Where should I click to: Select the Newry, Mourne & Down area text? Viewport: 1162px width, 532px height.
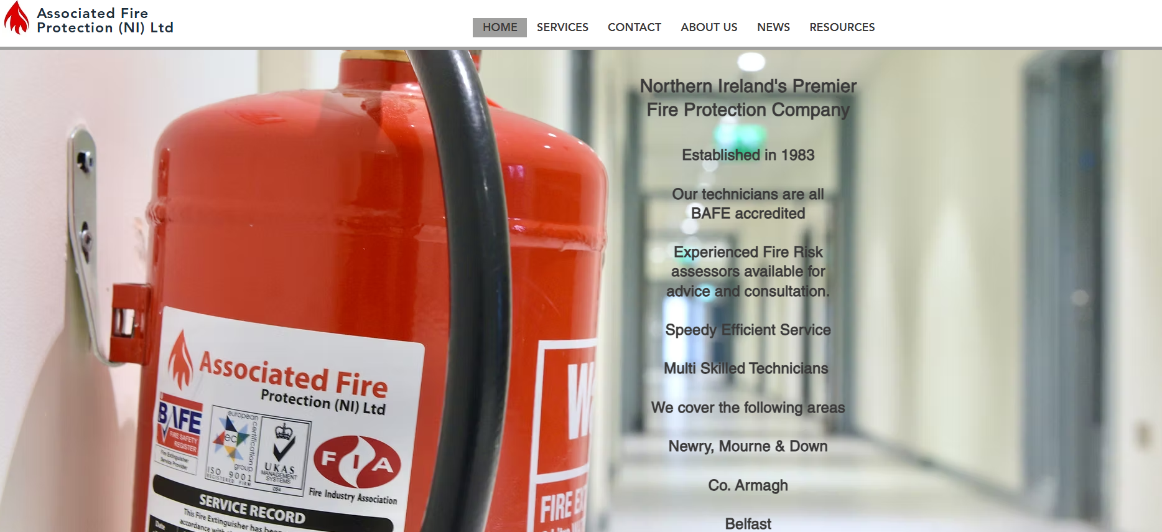(x=748, y=446)
